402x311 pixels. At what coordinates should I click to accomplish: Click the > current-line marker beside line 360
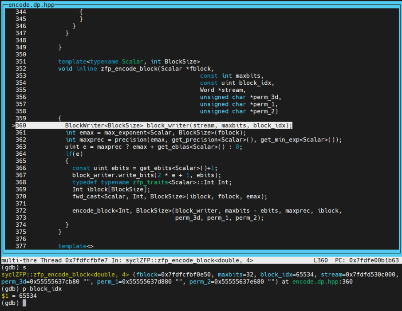[x=13, y=126]
